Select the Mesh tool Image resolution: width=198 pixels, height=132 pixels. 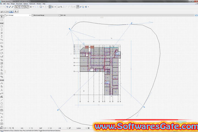(x=2, y=77)
